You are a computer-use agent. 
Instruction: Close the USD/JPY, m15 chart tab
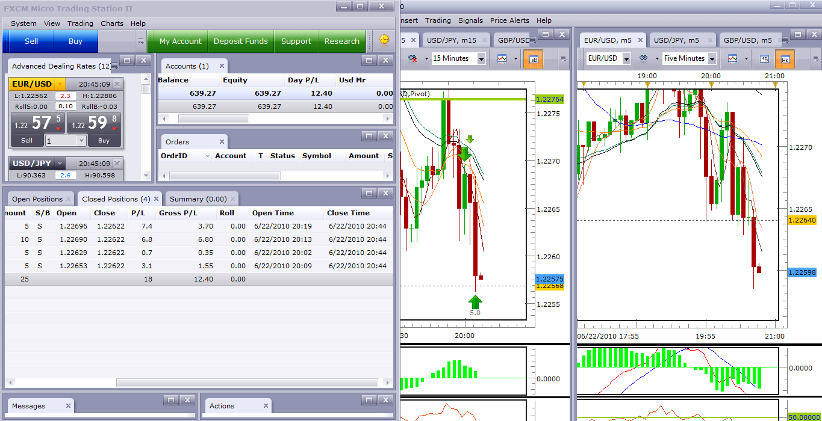click(x=485, y=40)
